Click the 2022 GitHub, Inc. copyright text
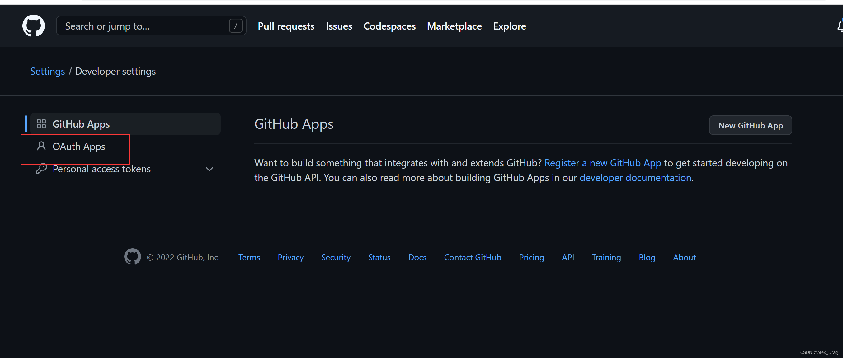This screenshot has width=843, height=358. [183, 257]
